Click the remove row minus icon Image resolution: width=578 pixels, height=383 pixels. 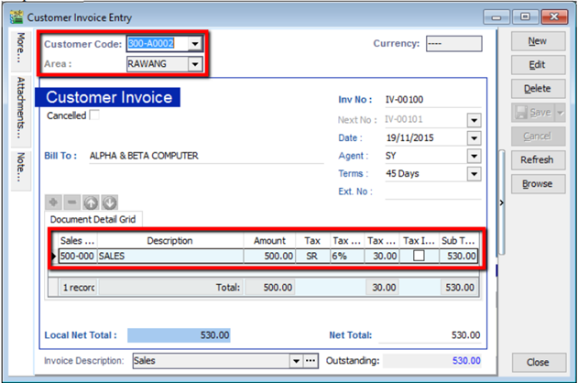[71, 202]
